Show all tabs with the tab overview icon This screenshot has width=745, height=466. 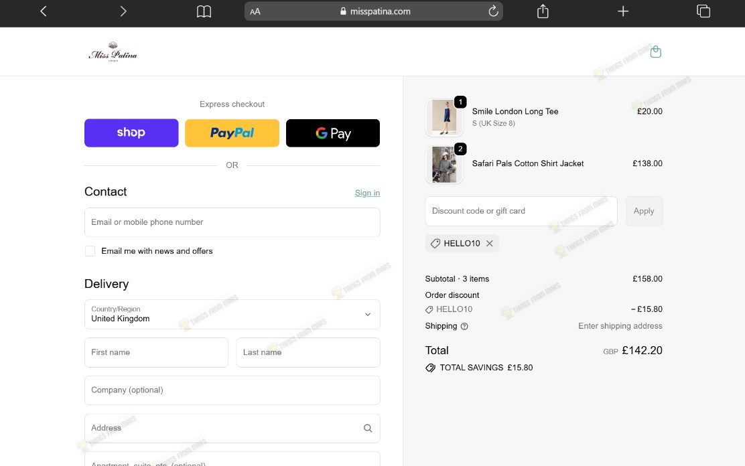click(x=703, y=11)
